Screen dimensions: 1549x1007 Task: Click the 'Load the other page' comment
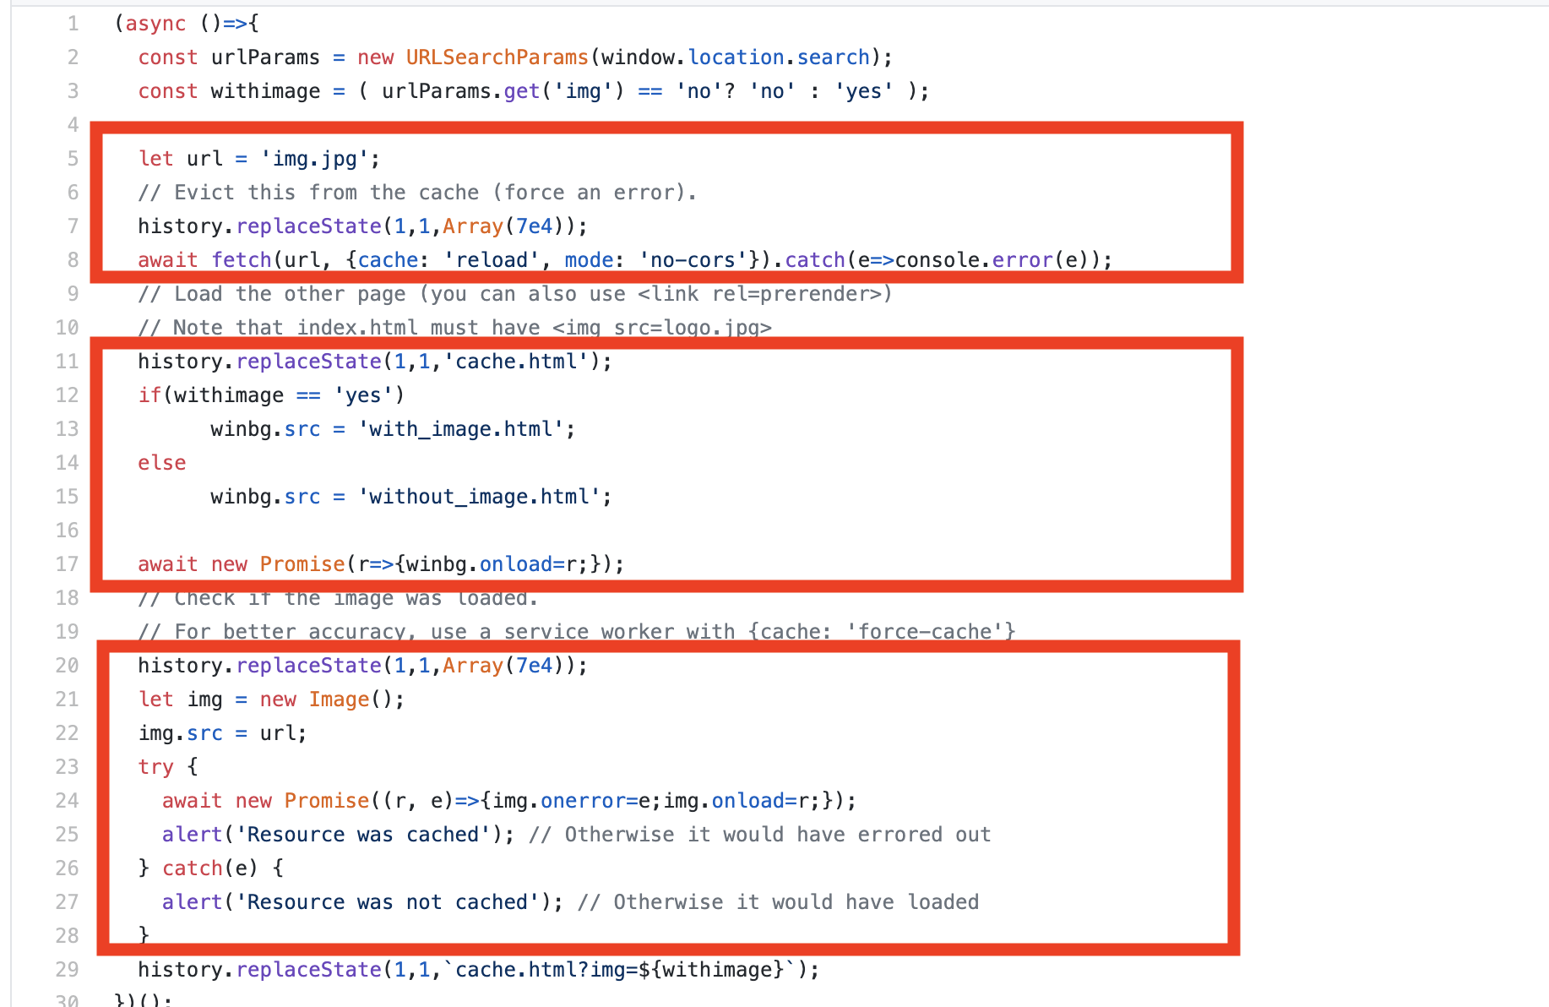[514, 294]
